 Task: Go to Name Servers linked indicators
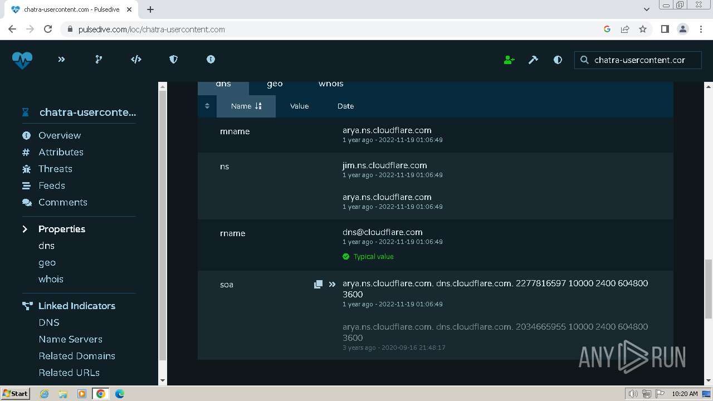click(x=70, y=339)
